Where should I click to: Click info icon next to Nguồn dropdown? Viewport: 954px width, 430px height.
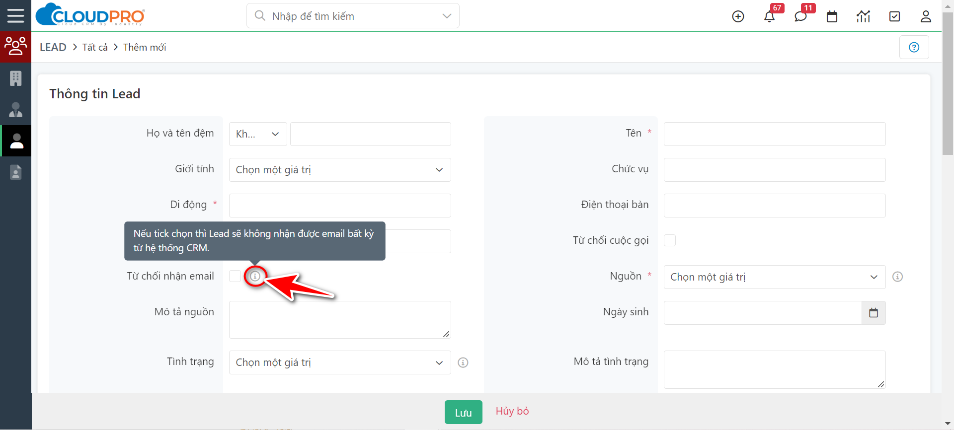897,277
